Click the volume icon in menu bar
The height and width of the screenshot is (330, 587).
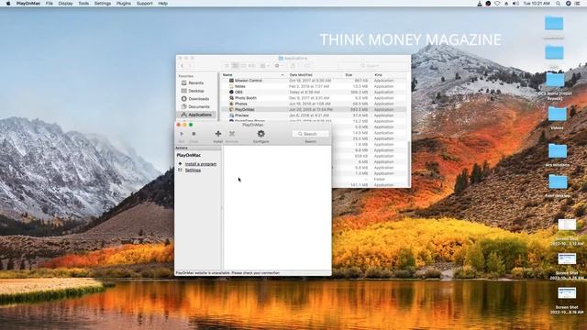click(515, 4)
